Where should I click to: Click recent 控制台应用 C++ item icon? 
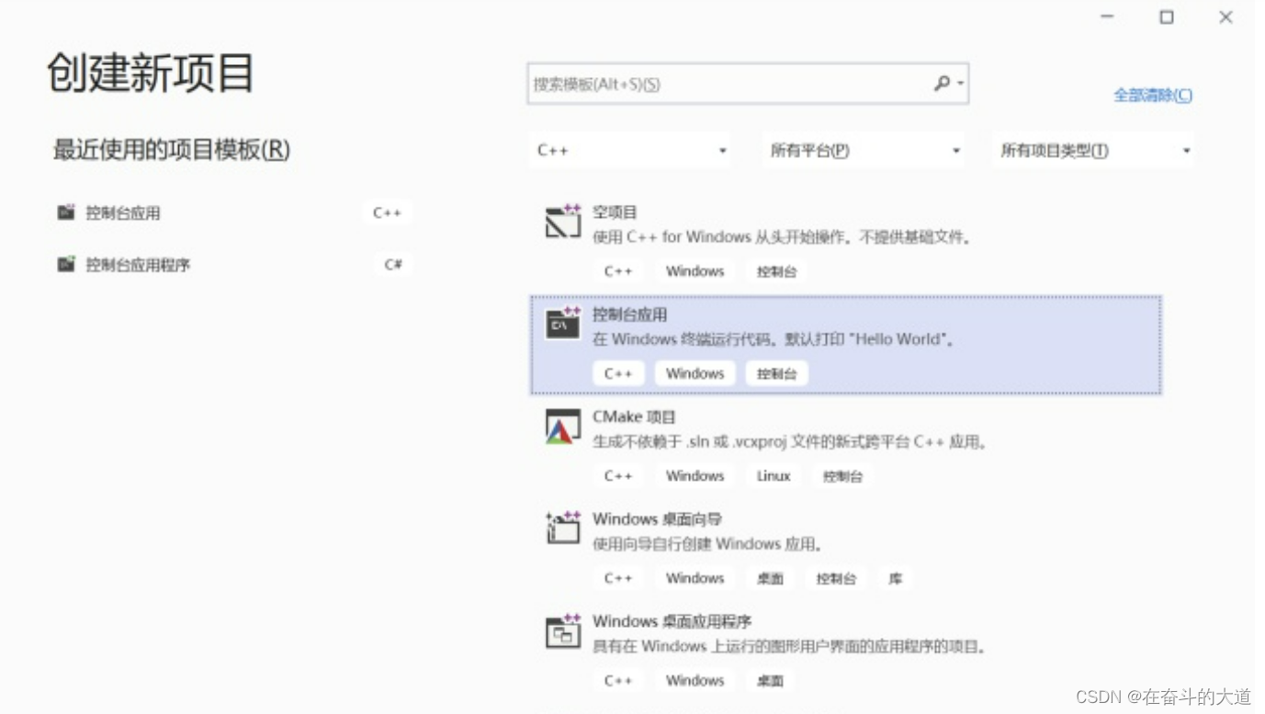click(x=66, y=212)
